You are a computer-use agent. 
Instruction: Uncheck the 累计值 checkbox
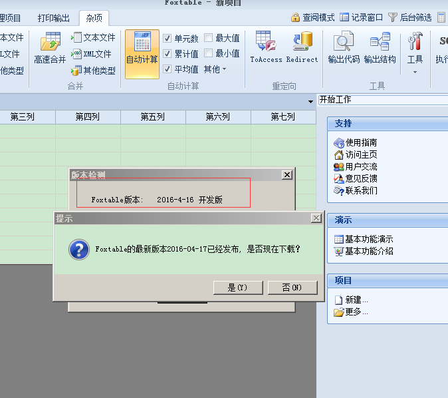click(167, 53)
